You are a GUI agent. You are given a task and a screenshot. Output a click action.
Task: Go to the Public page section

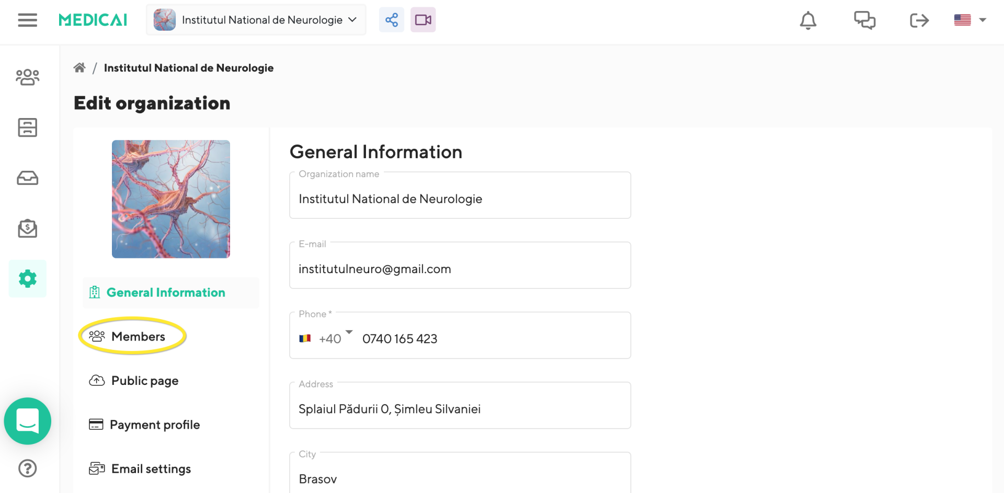click(x=144, y=381)
